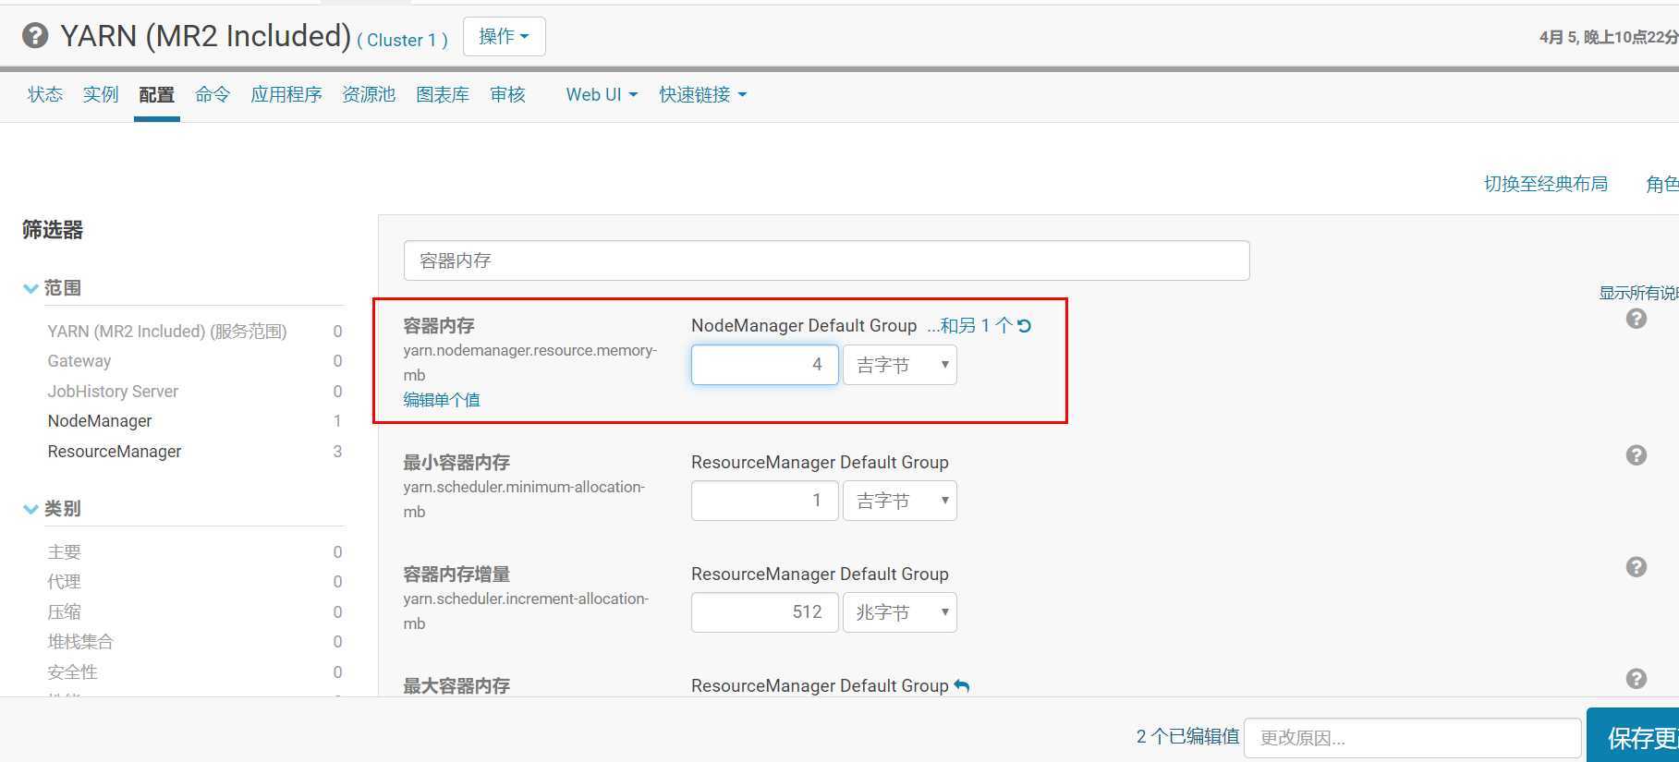Collapse the 类别 filter section
This screenshot has width=1679, height=762.
click(x=52, y=509)
